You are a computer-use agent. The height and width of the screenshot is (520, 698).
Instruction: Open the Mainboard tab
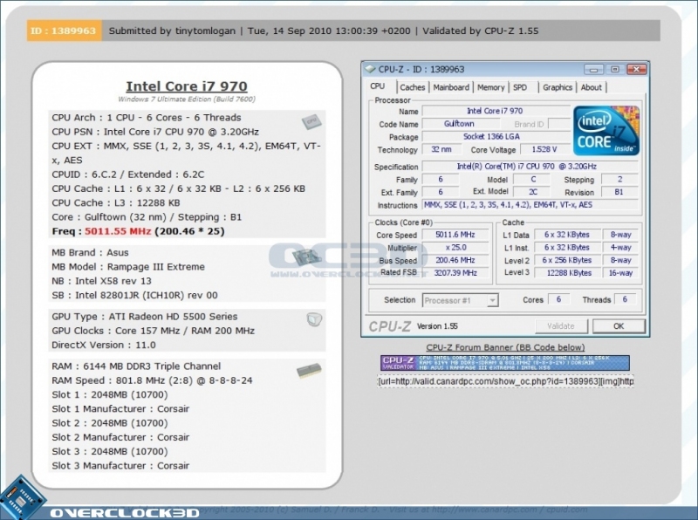click(451, 87)
